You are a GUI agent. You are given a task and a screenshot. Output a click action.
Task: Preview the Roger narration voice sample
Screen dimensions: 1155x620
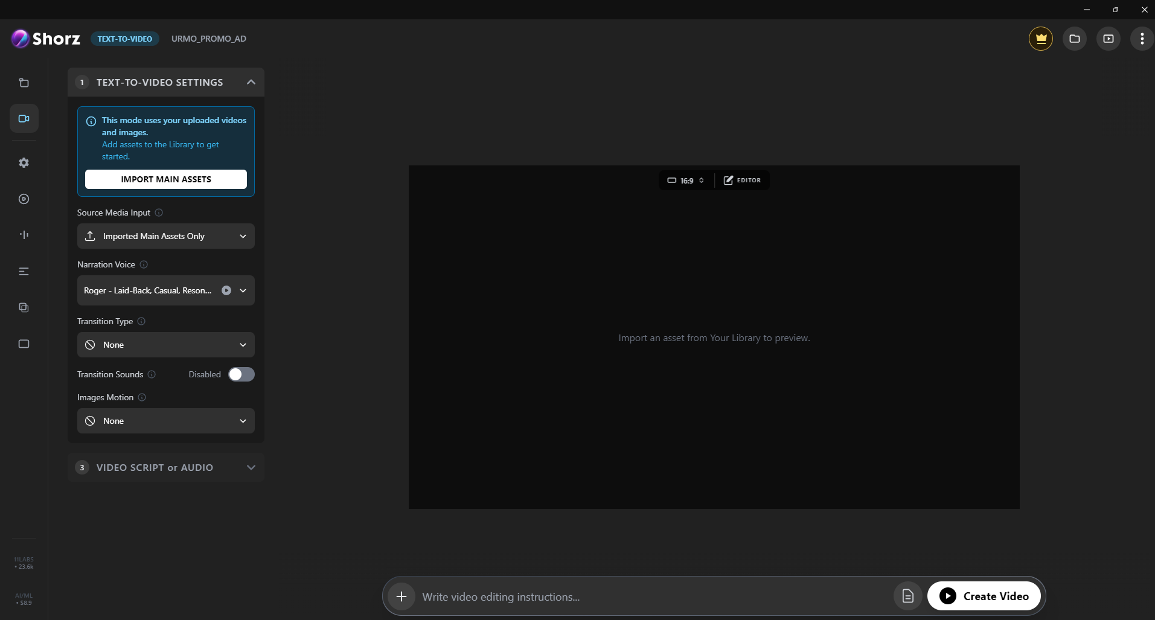tap(226, 290)
